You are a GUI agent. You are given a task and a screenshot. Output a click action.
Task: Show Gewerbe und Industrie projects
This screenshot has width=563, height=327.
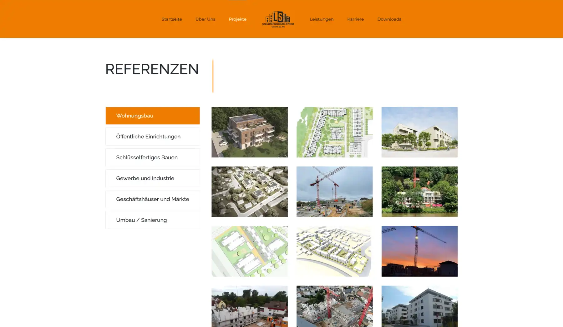tap(152, 178)
